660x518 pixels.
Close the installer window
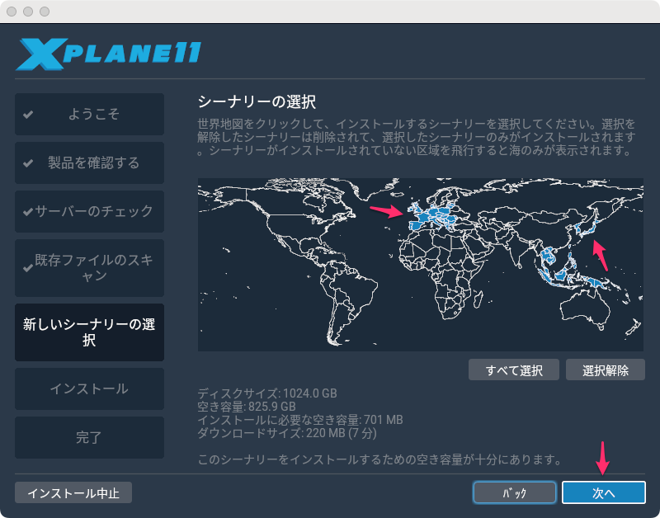click(x=12, y=12)
